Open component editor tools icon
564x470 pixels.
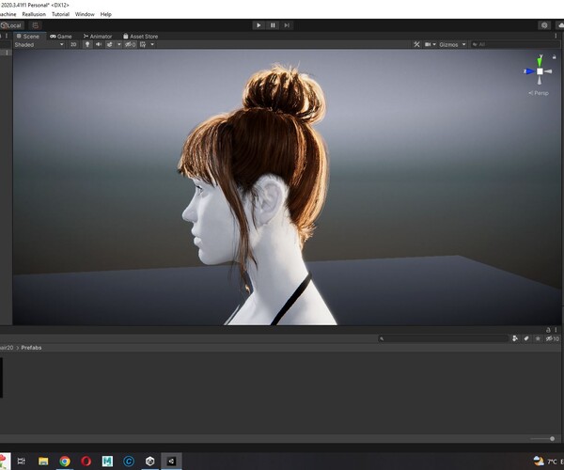(416, 44)
